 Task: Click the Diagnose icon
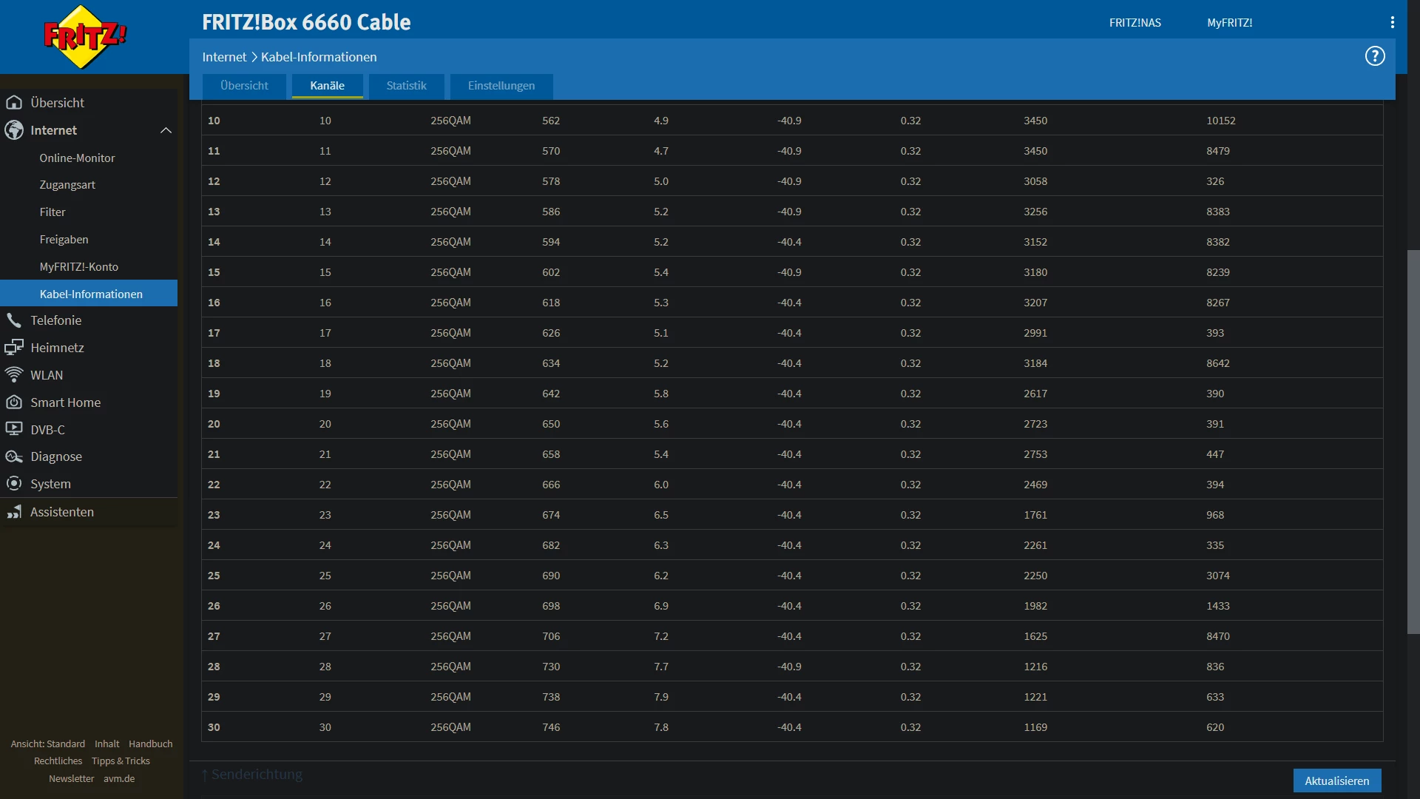click(x=14, y=456)
